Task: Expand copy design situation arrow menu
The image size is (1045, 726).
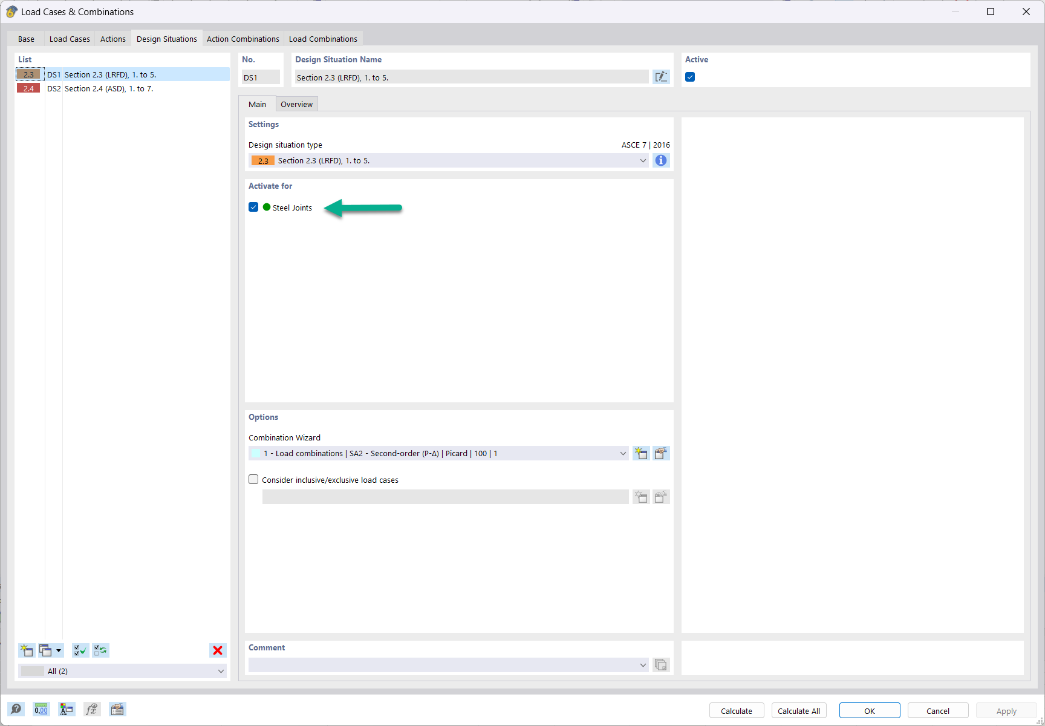Action: tap(59, 650)
